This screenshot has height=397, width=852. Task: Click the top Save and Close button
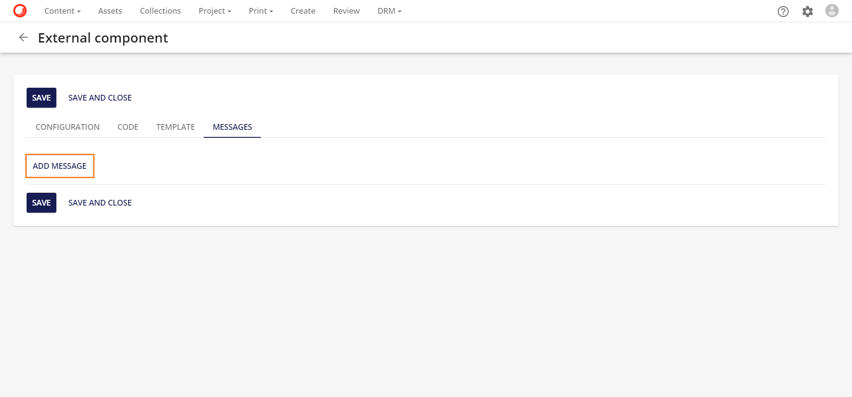[x=100, y=98]
